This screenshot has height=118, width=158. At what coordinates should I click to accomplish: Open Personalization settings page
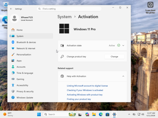[x=31, y=54]
